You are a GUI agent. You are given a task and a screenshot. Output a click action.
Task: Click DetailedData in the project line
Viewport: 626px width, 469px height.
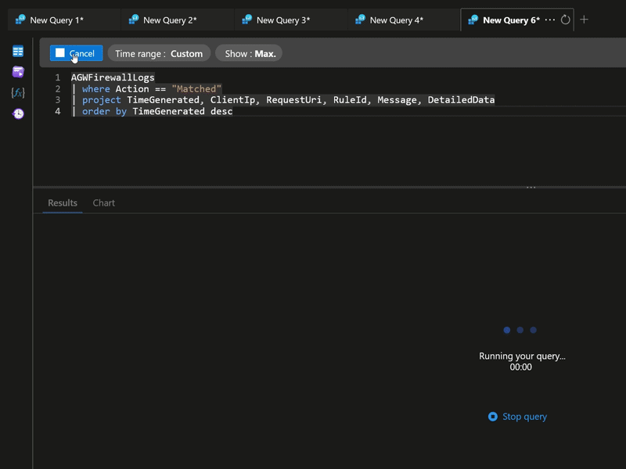click(x=461, y=100)
